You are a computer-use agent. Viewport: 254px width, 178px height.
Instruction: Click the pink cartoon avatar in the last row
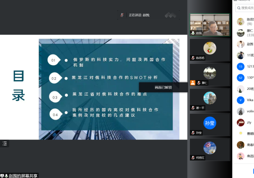pos(240,156)
